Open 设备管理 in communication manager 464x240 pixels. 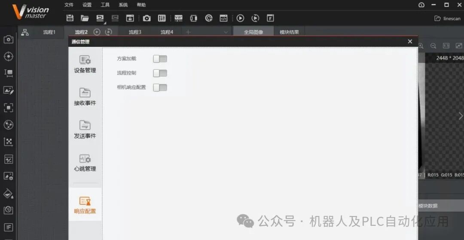point(85,64)
